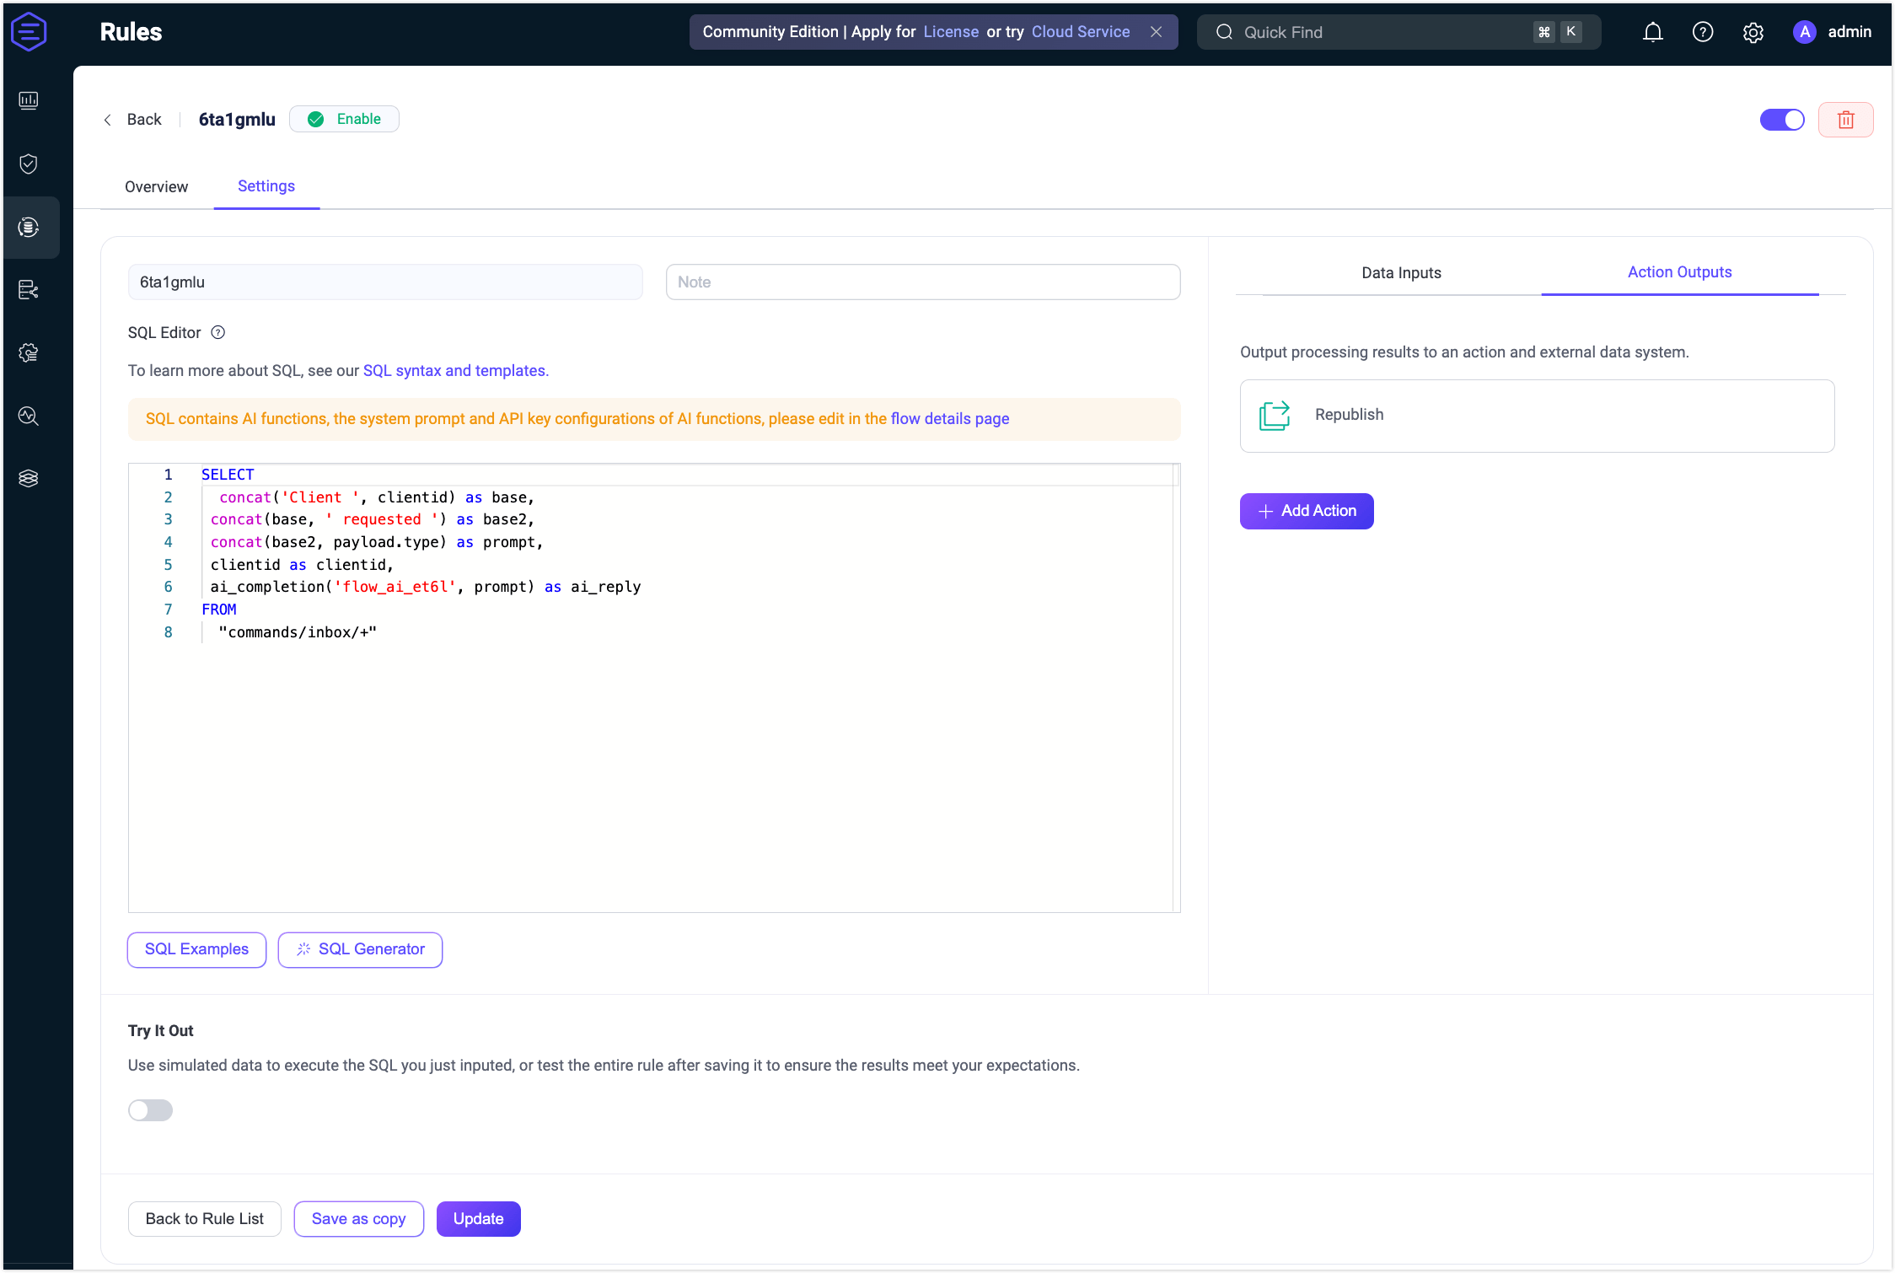Open the Access Control shield icon in sidebar

[29, 164]
